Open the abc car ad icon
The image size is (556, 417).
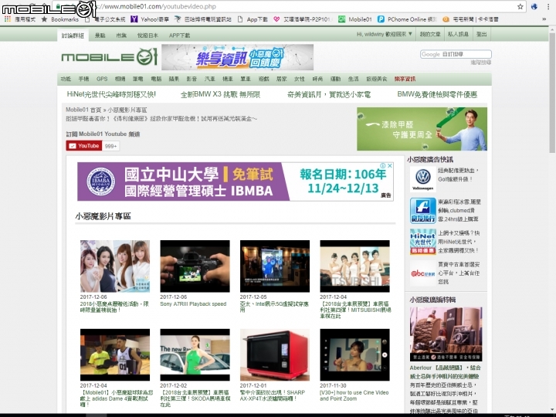[422, 273]
